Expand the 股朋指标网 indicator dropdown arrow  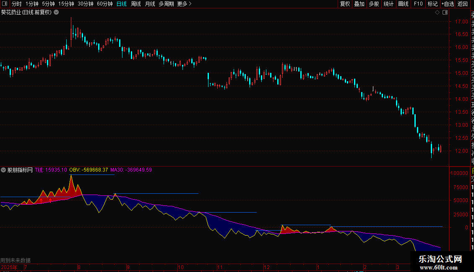click(4, 170)
